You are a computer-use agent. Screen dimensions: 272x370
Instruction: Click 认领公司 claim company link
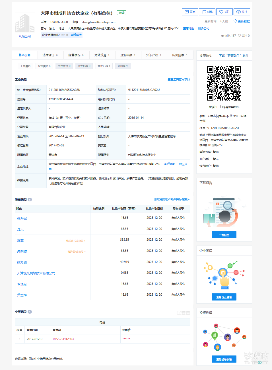25,36
